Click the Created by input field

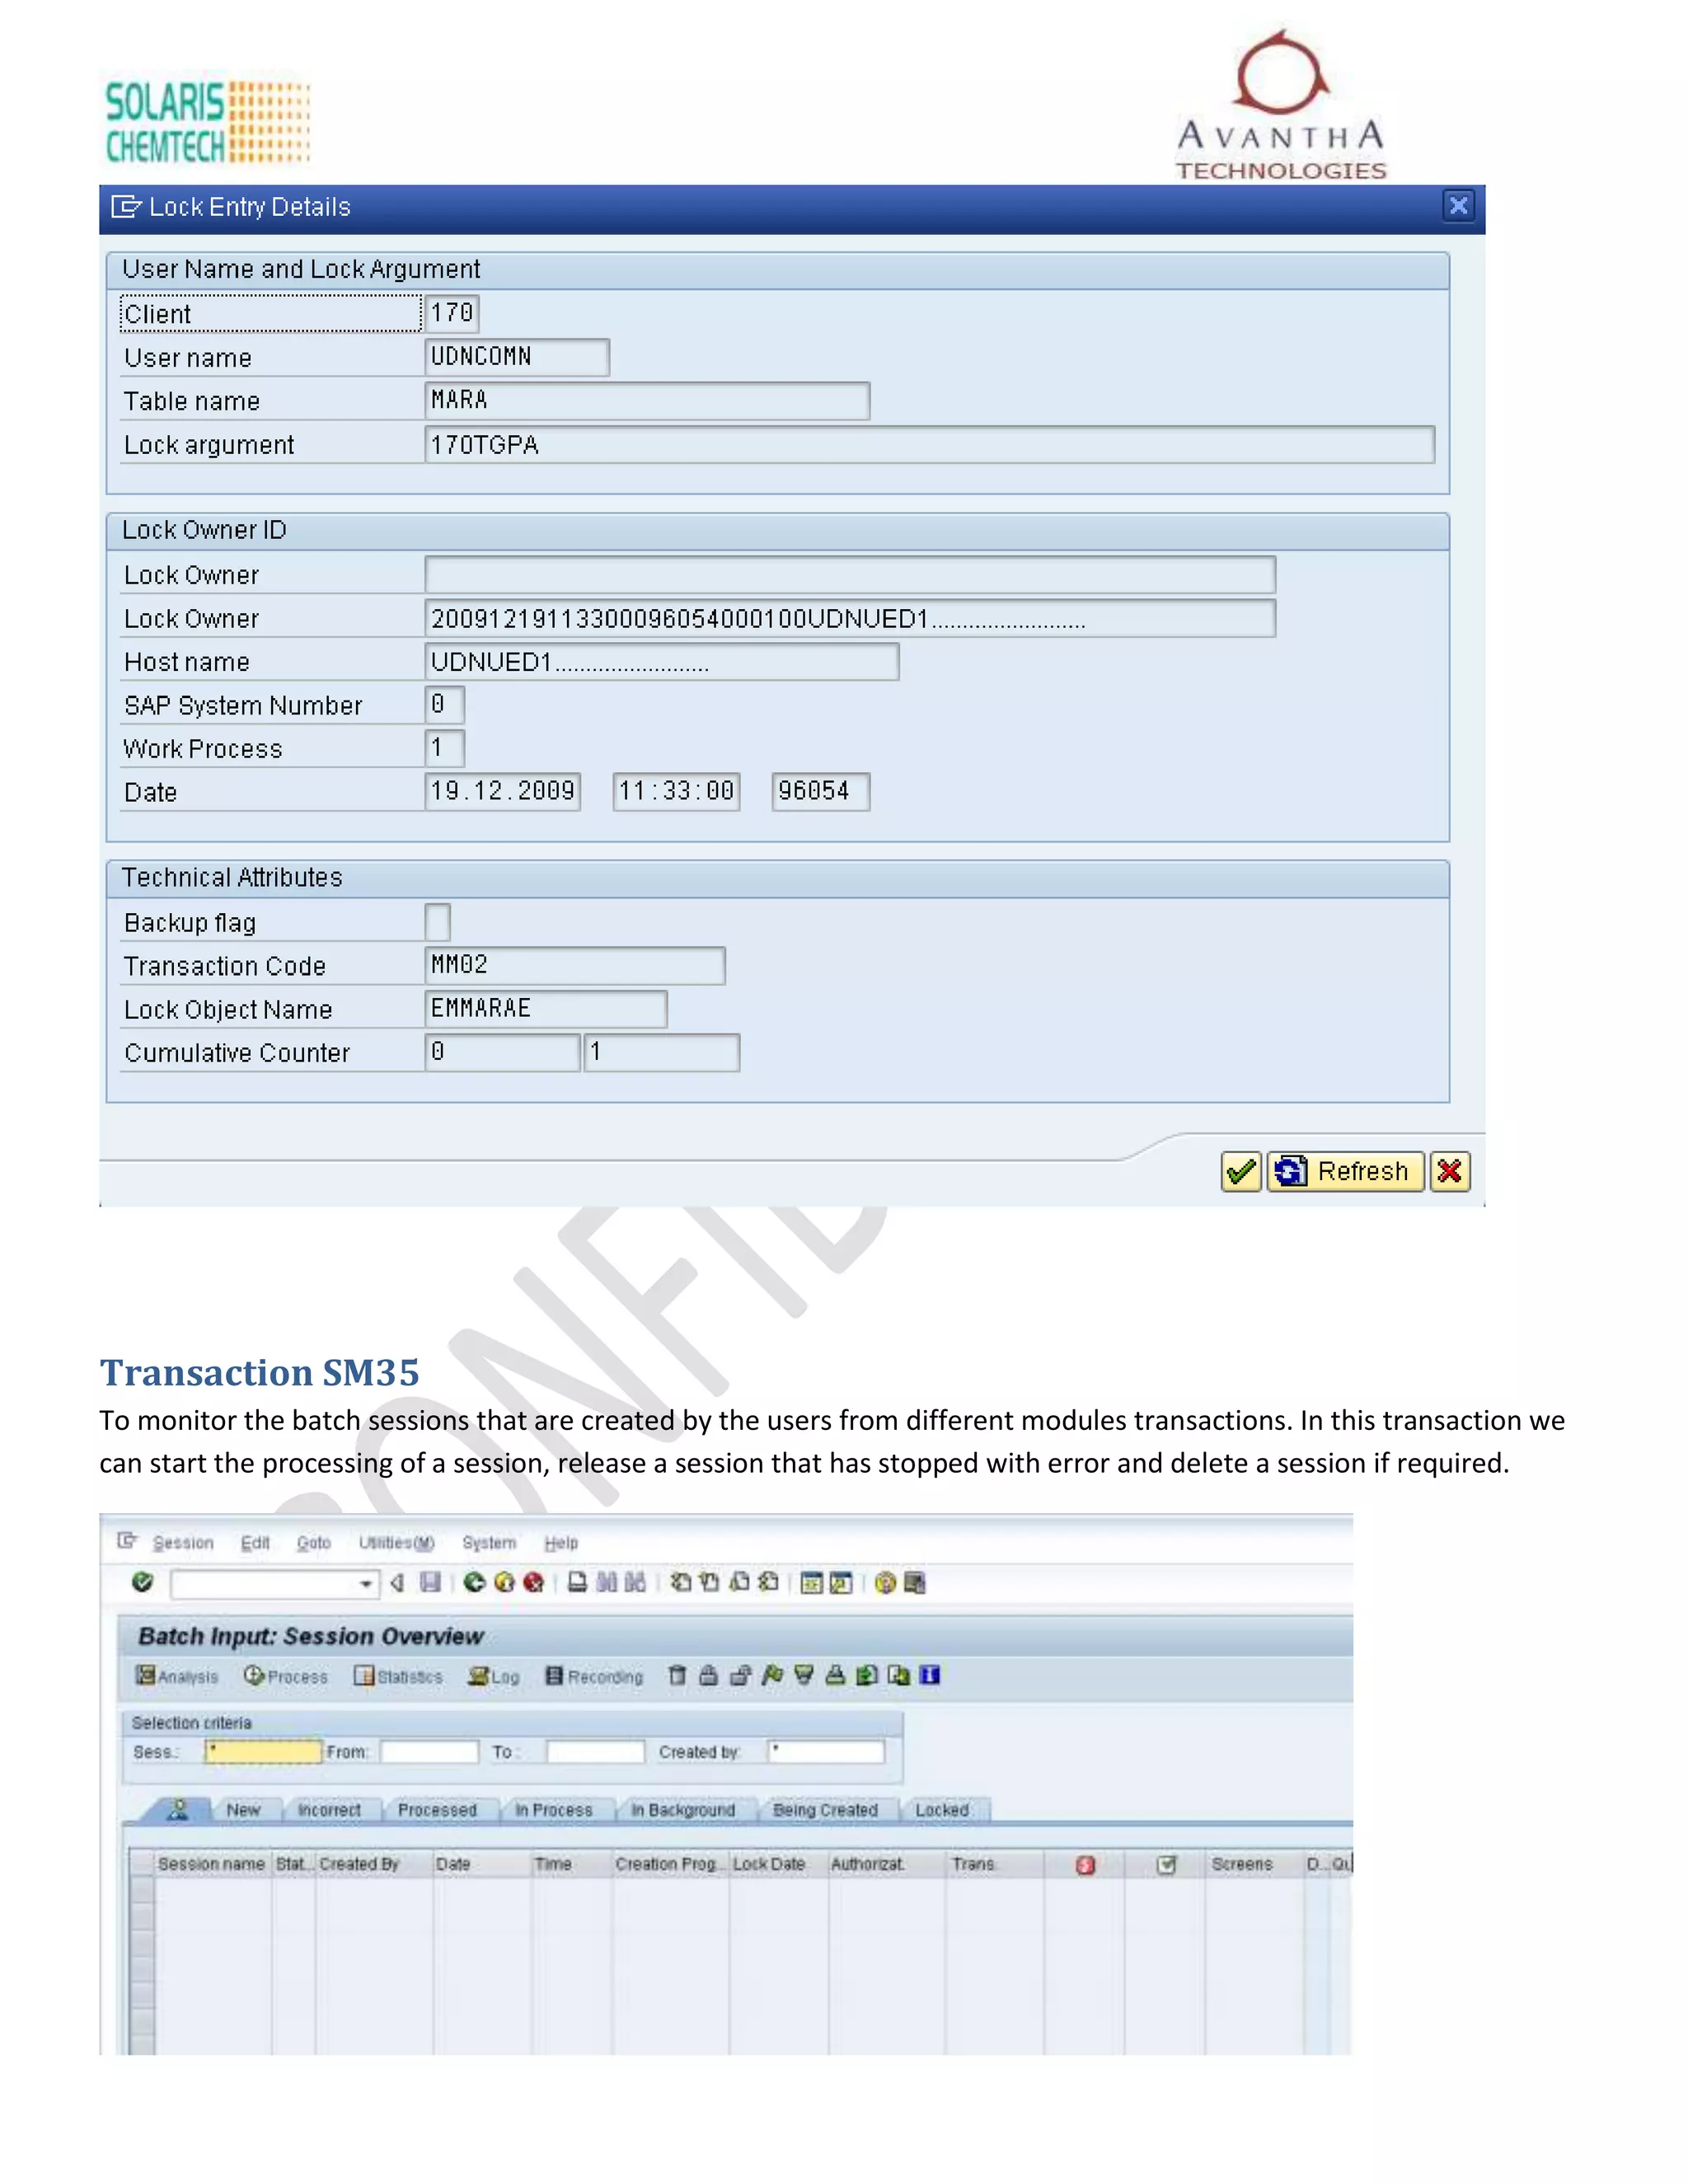[x=826, y=1752]
